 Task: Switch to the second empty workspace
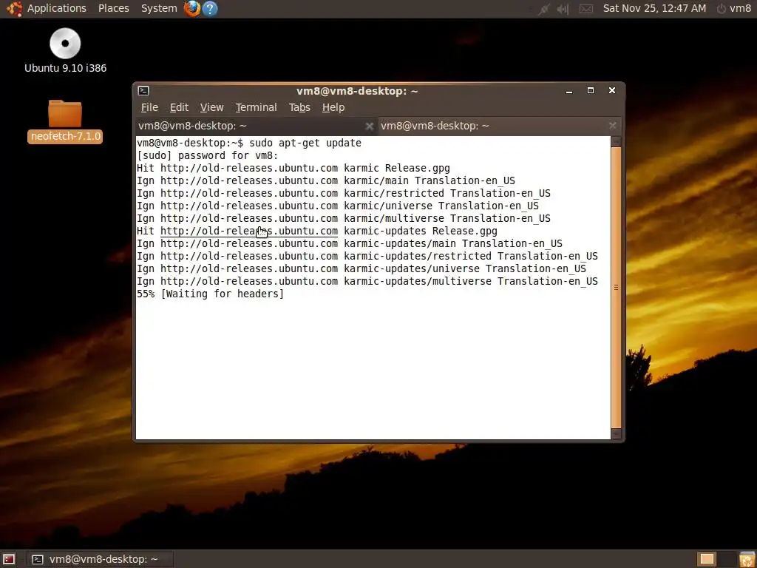pos(725,559)
